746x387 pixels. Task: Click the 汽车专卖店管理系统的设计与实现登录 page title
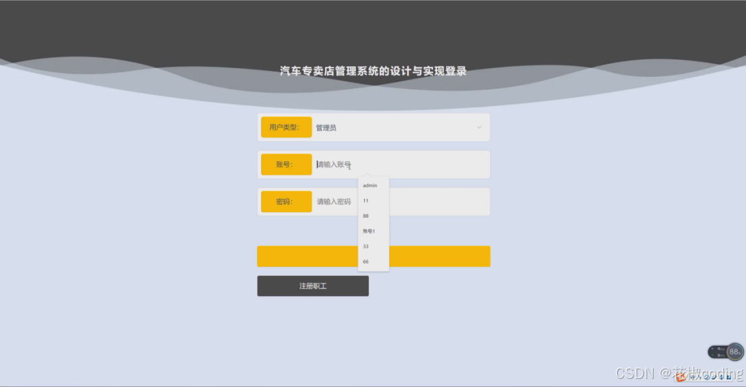click(374, 71)
